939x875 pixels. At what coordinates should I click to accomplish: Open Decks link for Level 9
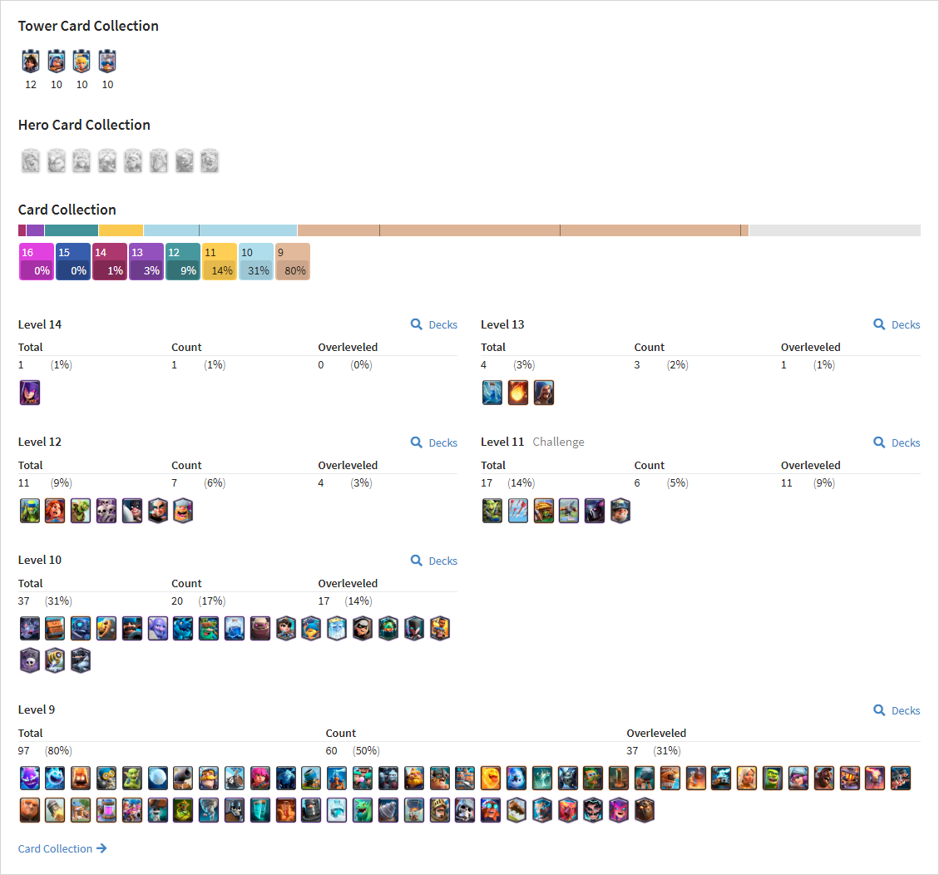click(897, 710)
